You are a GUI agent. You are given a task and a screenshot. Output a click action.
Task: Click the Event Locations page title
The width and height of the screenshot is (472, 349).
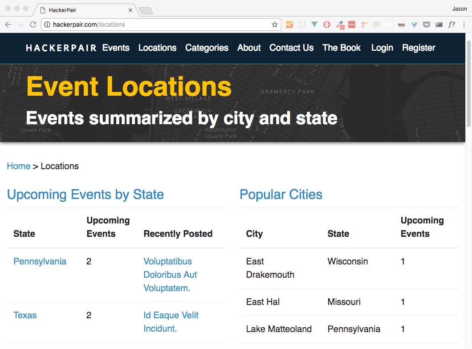click(129, 87)
